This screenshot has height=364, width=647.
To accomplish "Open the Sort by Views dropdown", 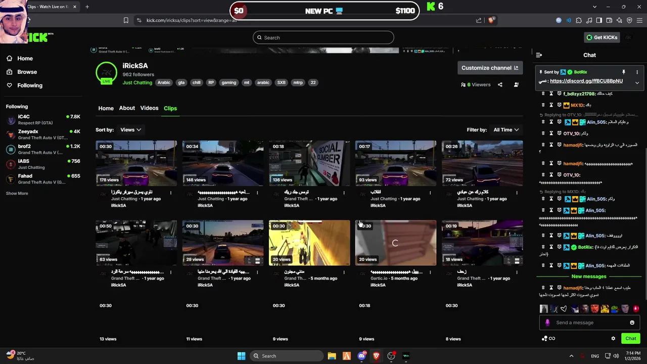I will (x=130, y=130).
